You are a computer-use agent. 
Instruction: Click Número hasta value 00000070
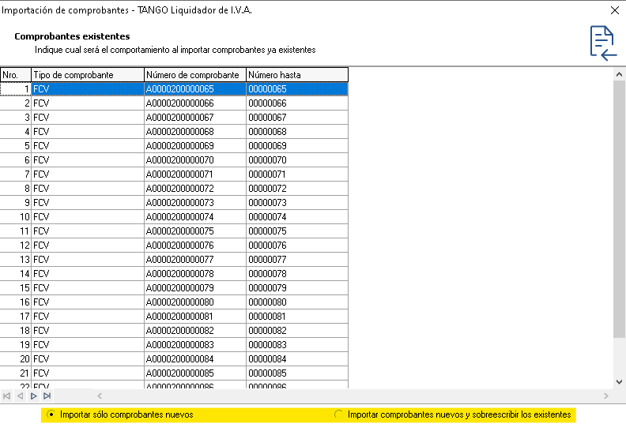[x=297, y=160]
